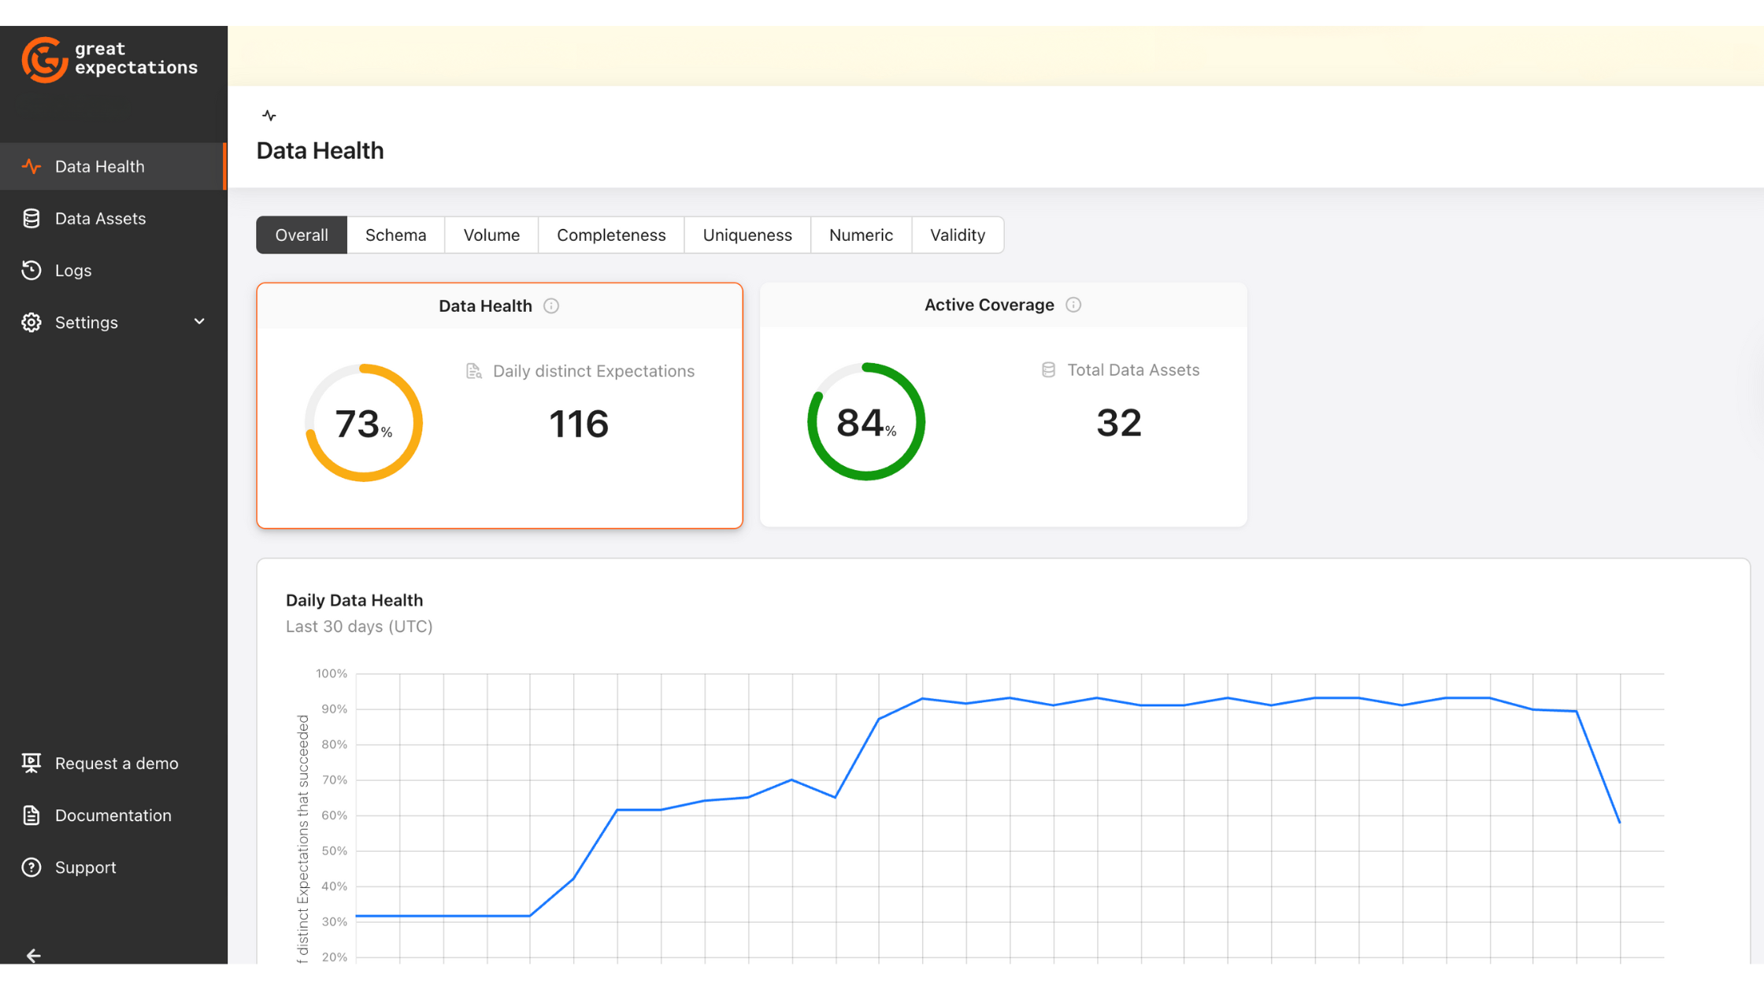Click the 84% Active Coverage gauge
The height and width of the screenshot is (992, 1764).
pyautogui.click(x=866, y=421)
